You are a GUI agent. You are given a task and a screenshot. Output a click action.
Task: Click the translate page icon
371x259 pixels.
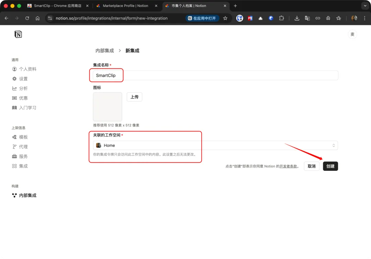pos(307,18)
